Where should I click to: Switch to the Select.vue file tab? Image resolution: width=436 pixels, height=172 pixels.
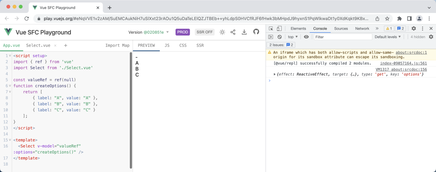coord(38,45)
